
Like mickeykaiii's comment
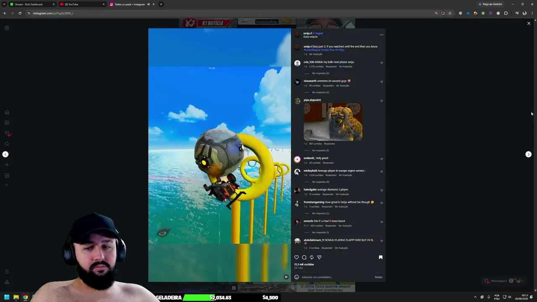pos(381,172)
